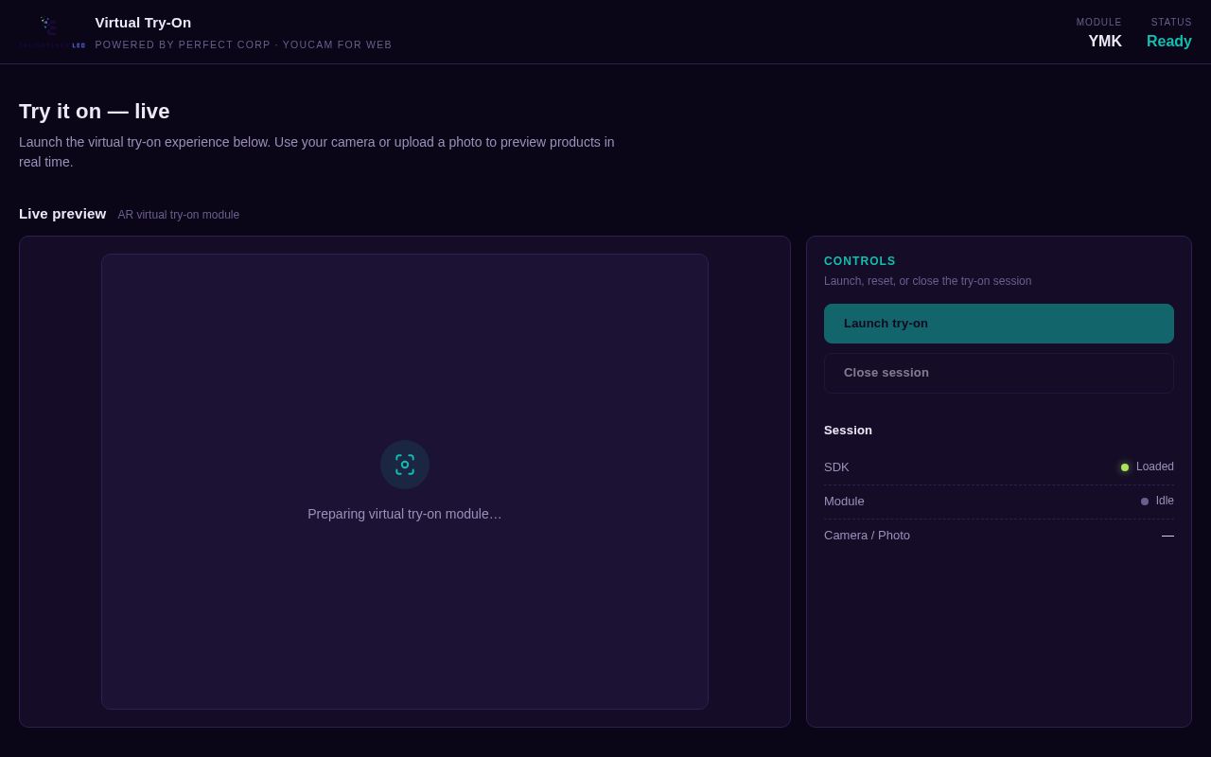
Task: Click the CONTROLS panel heading
Action: (860, 261)
